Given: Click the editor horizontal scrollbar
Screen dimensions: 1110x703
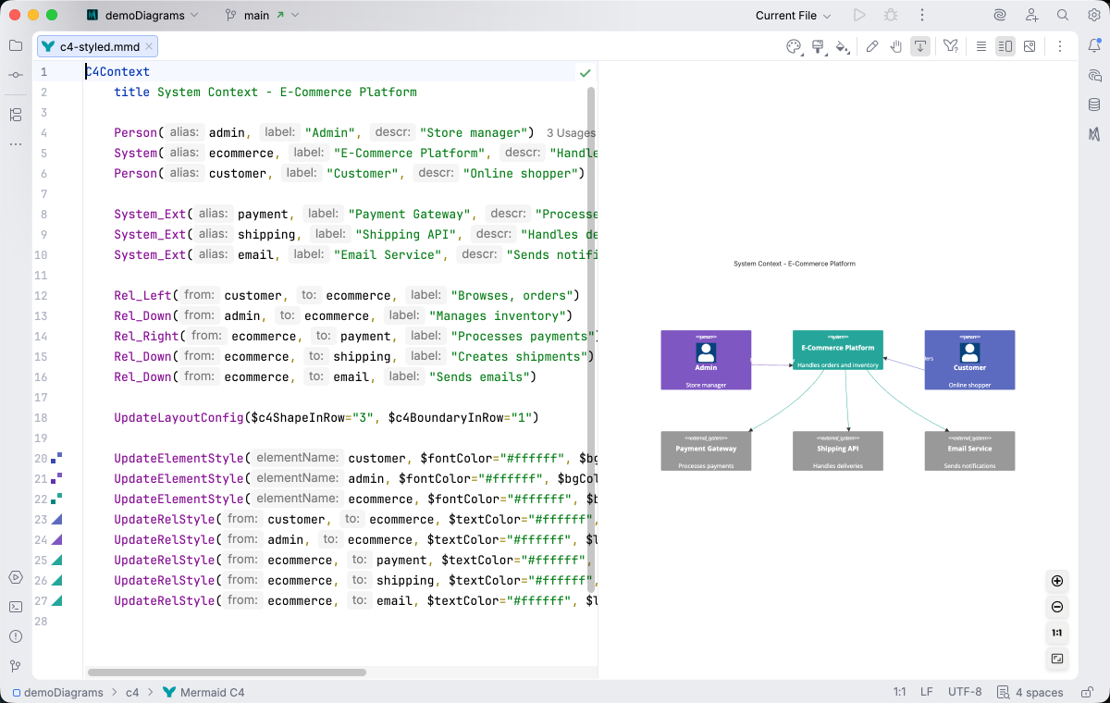Looking at the screenshot, I should (x=227, y=672).
